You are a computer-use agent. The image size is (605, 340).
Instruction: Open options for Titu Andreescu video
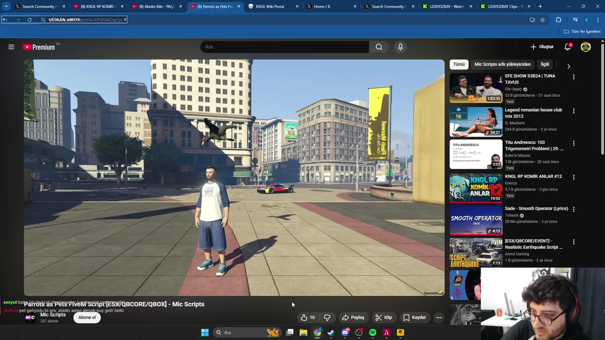point(574,143)
